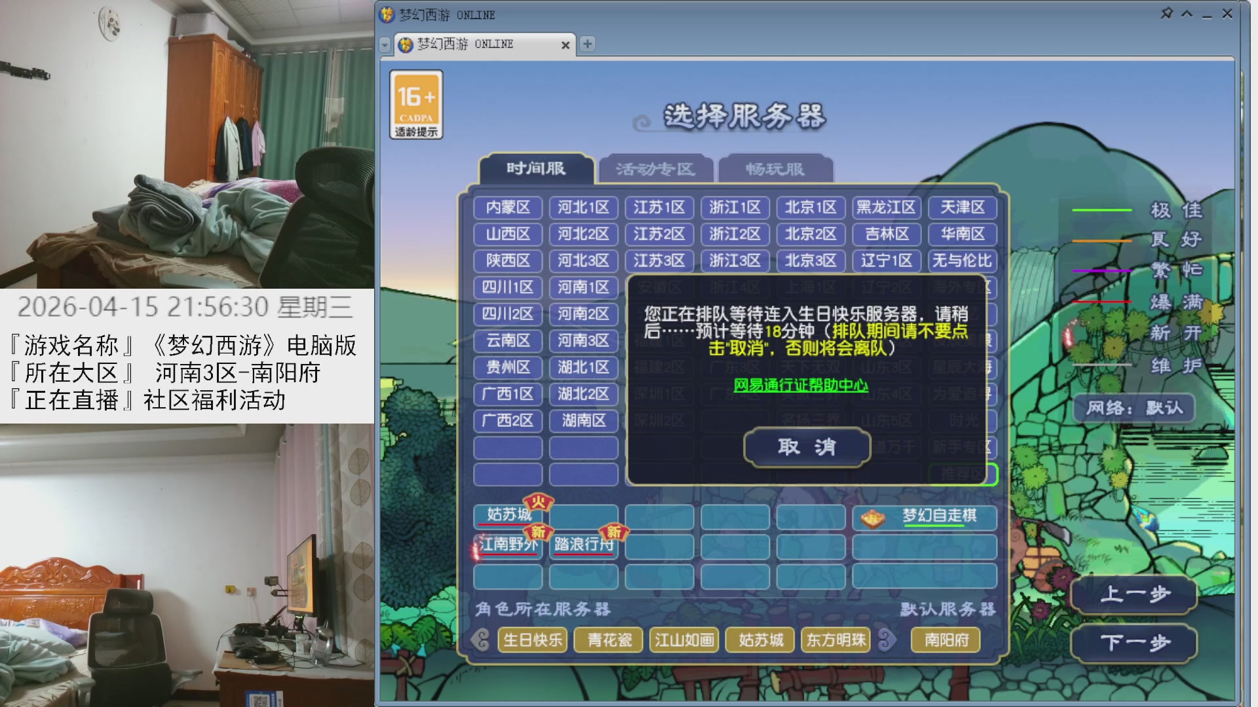Select the 河南3区 region
This screenshot has height=707, width=1258.
583,340
